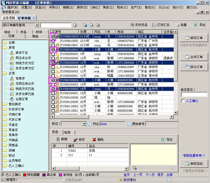Copy 原始单号 using the copy icon

tap(129, 124)
